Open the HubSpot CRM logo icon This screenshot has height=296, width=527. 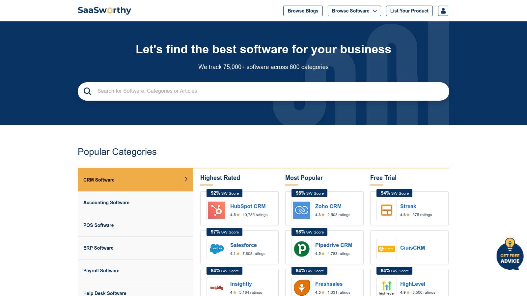(217, 210)
